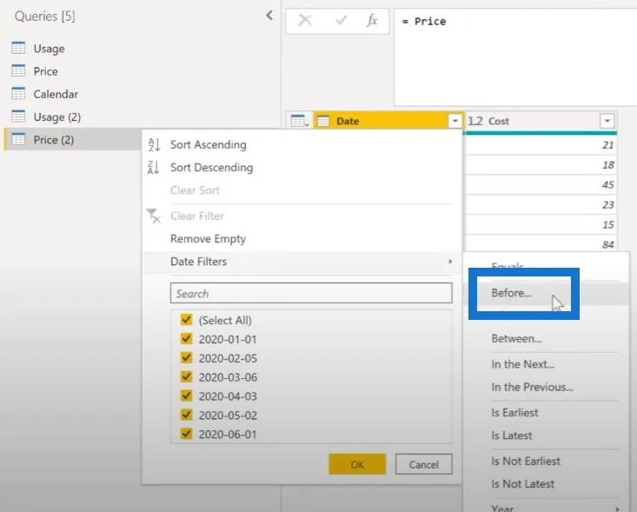Click Cancel to dismiss the filter menu
The height and width of the screenshot is (512, 637).
(424, 464)
